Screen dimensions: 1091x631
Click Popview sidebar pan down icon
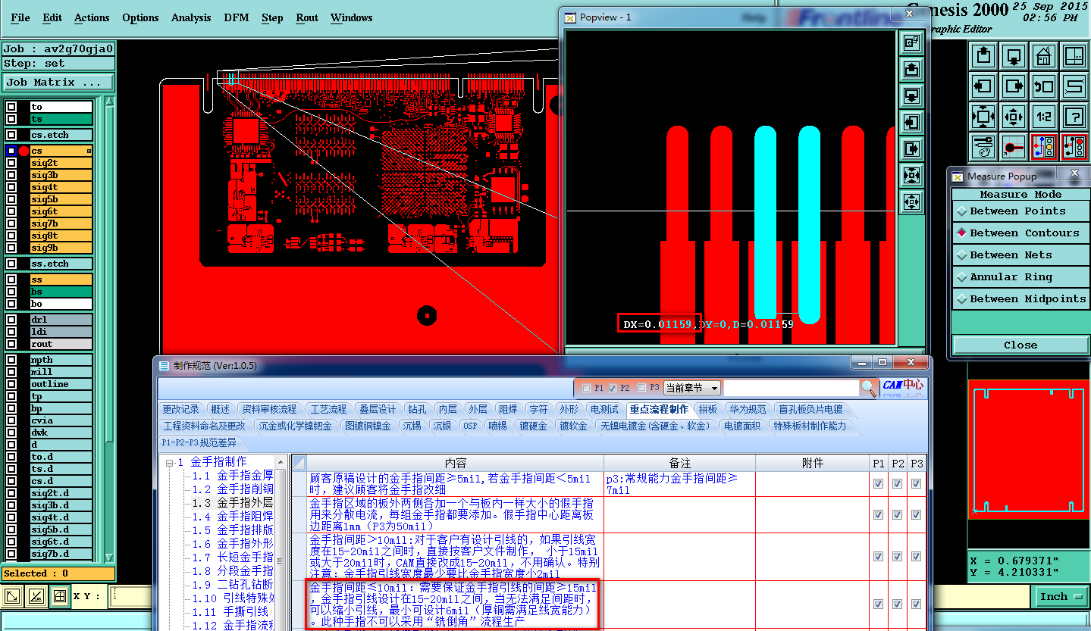(x=911, y=96)
